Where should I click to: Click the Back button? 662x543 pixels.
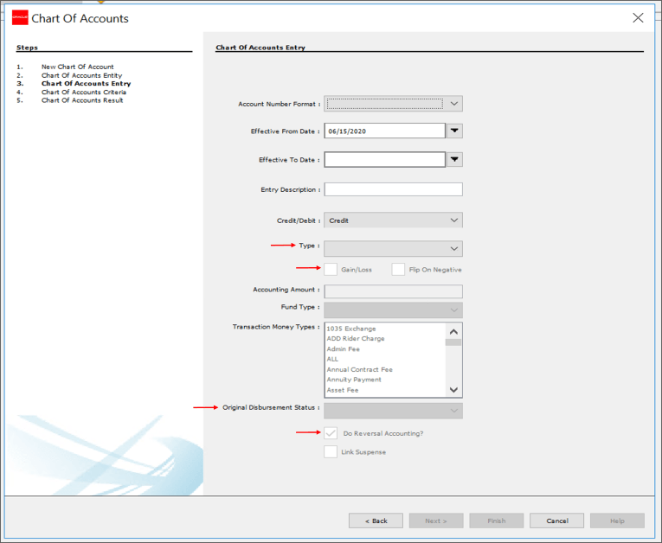(376, 521)
